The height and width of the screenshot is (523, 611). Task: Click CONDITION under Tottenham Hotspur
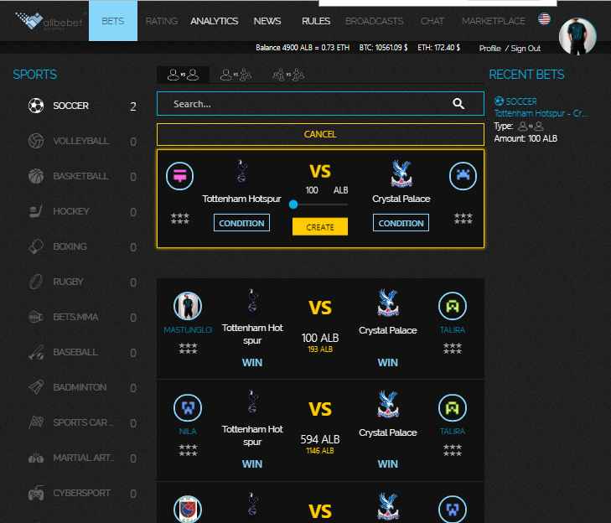(241, 223)
